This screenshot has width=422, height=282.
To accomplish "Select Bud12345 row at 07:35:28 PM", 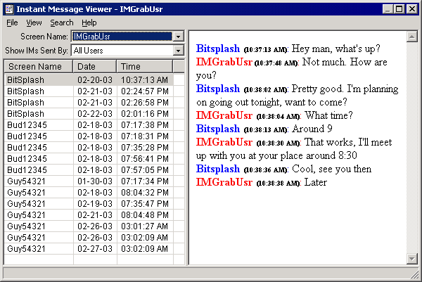I will (x=89, y=148).
